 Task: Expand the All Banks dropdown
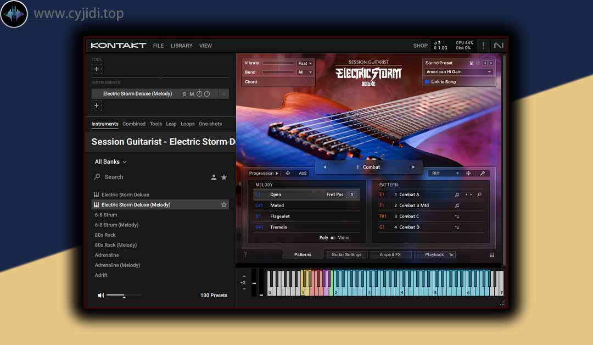(110, 162)
